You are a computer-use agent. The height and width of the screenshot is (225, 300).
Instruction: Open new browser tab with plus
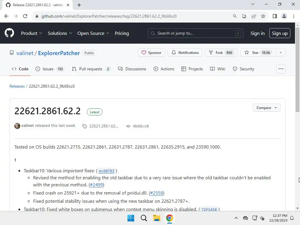(x=79, y=5)
